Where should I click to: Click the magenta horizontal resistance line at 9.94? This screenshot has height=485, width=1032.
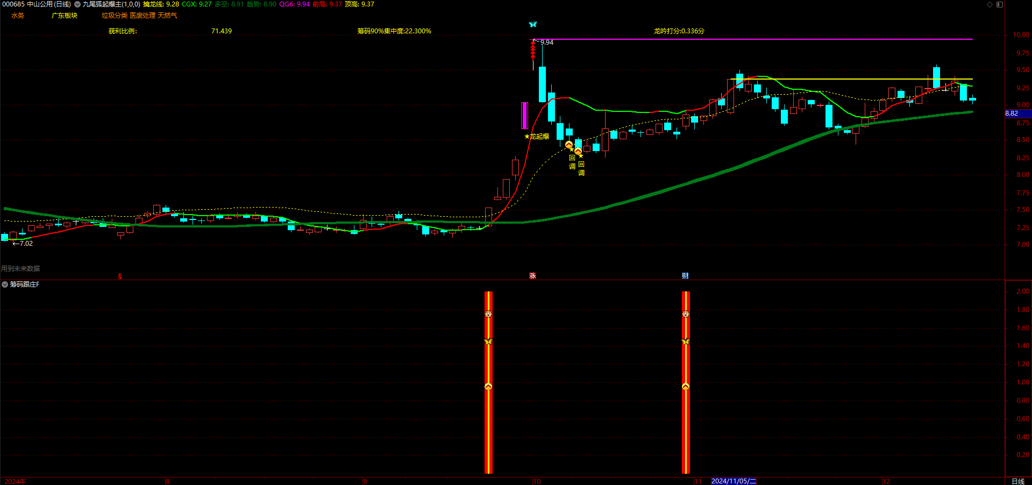point(753,39)
